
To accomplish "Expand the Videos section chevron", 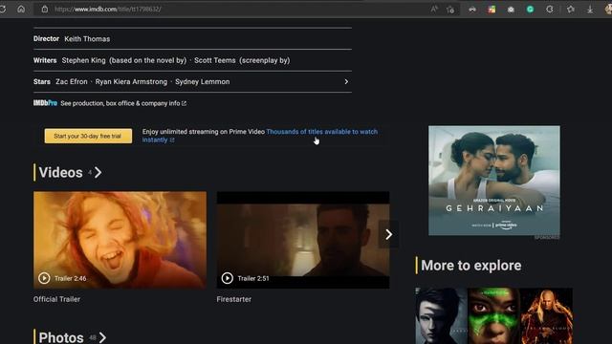I will click(x=98, y=172).
